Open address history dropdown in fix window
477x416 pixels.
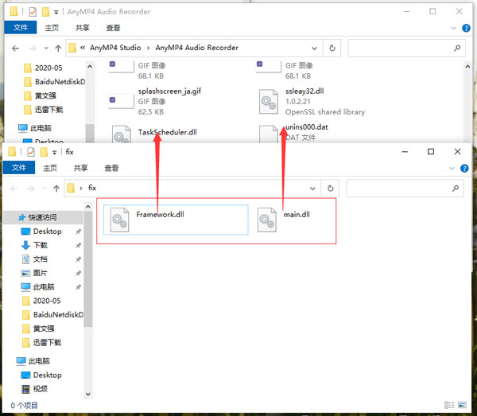click(312, 189)
